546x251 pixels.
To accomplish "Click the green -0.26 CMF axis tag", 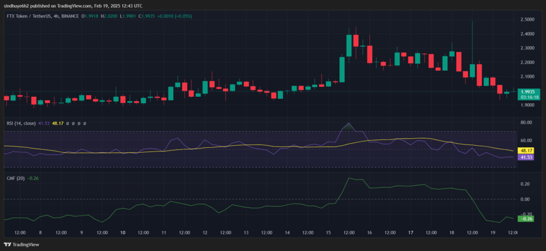I will pos(529,219).
